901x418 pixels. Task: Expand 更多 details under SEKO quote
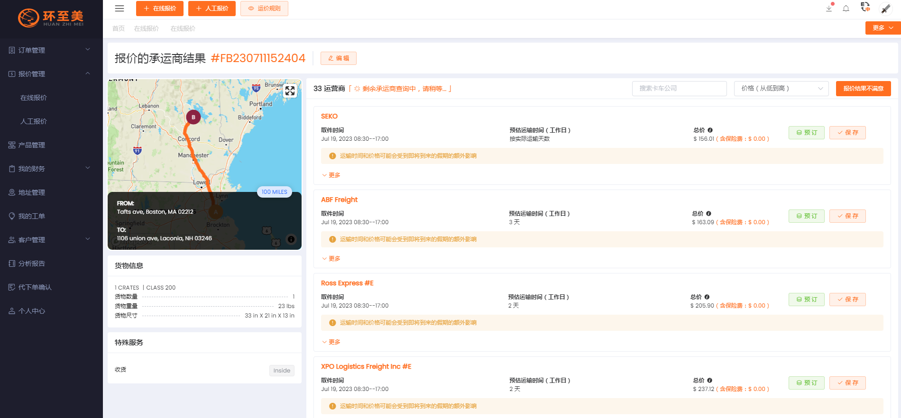pyautogui.click(x=331, y=175)
